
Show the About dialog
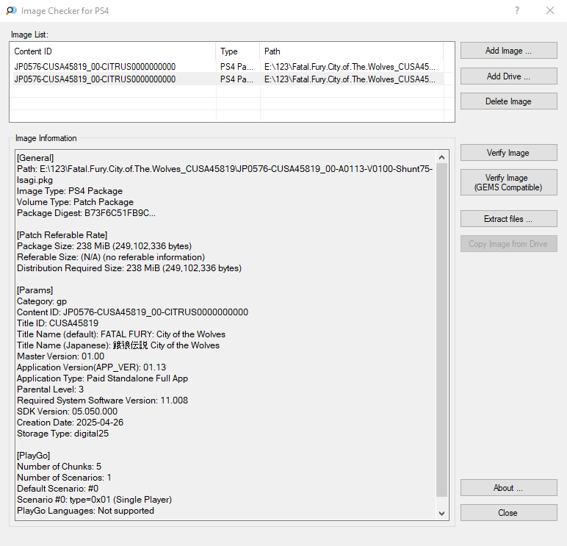tap(508, 488)
